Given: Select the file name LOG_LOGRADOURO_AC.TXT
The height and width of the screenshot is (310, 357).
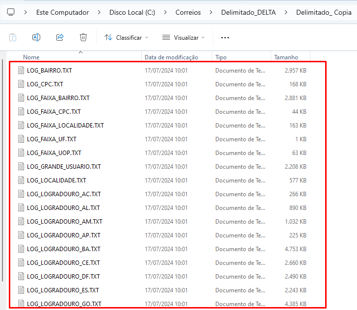Looking at the screenshot, I should click(64, 194).
